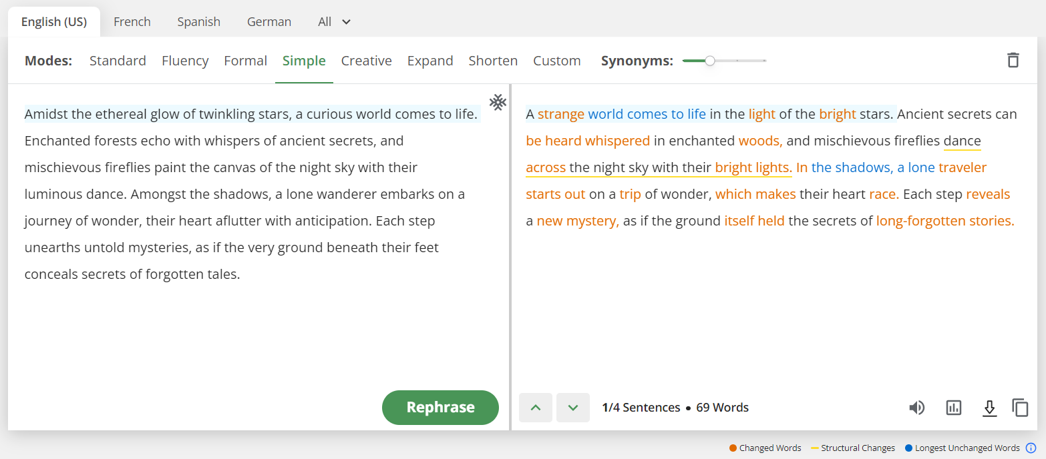
Task: Expand the All languages dropdown
Action: [335, 22]
